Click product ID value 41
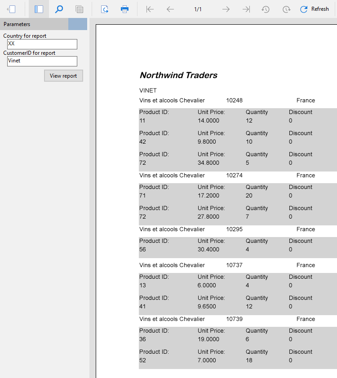The image size is (337, 378). point(142,307)
